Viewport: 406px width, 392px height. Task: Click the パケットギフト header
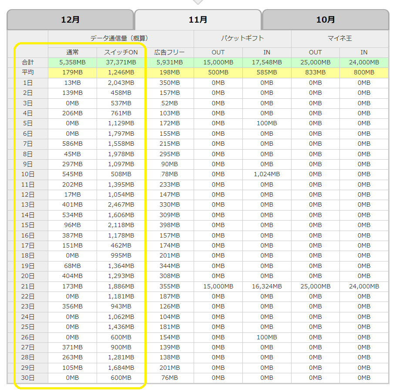pos(243,39)
